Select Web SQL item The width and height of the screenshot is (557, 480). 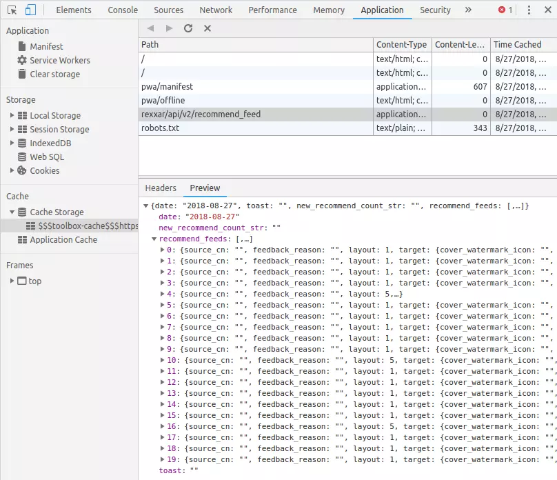pos(47,157)
